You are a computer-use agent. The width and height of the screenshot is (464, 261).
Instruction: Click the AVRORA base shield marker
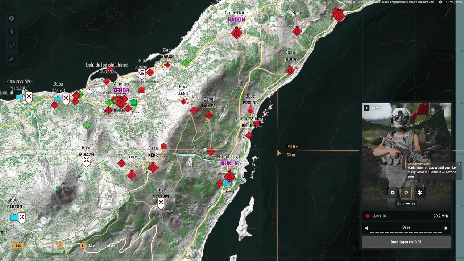pos(142,74)
